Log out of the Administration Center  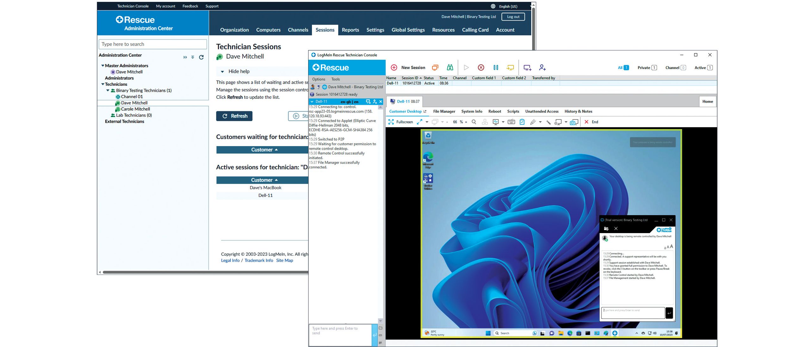click(x=513, y=17)
